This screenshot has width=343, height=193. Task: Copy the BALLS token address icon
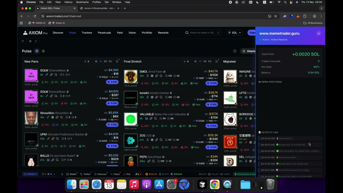pyautogui.click(x=77, y=156)
